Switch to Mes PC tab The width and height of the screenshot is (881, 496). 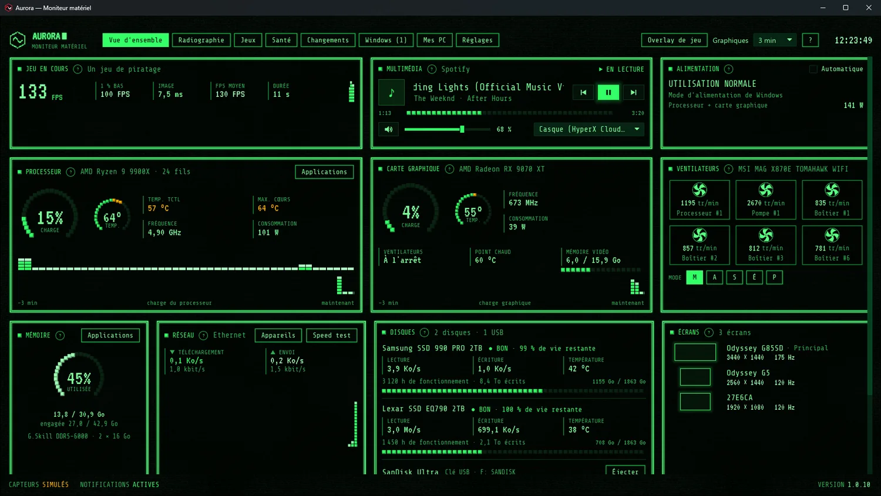tap(435, 40)
